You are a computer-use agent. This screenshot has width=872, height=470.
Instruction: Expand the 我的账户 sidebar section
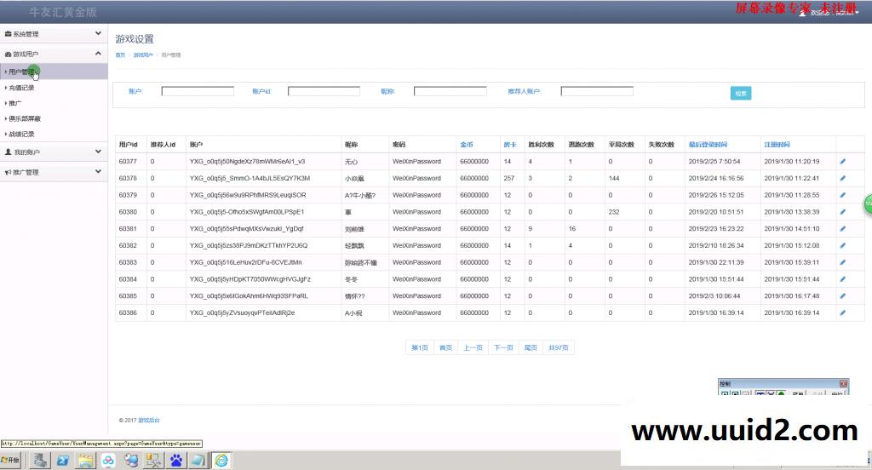[x=54, y=152]
